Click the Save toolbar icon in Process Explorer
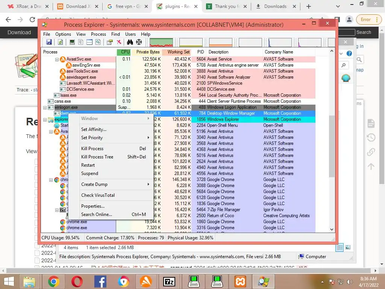The width and height of the screenshot is (385, 289). coord(49,42)
